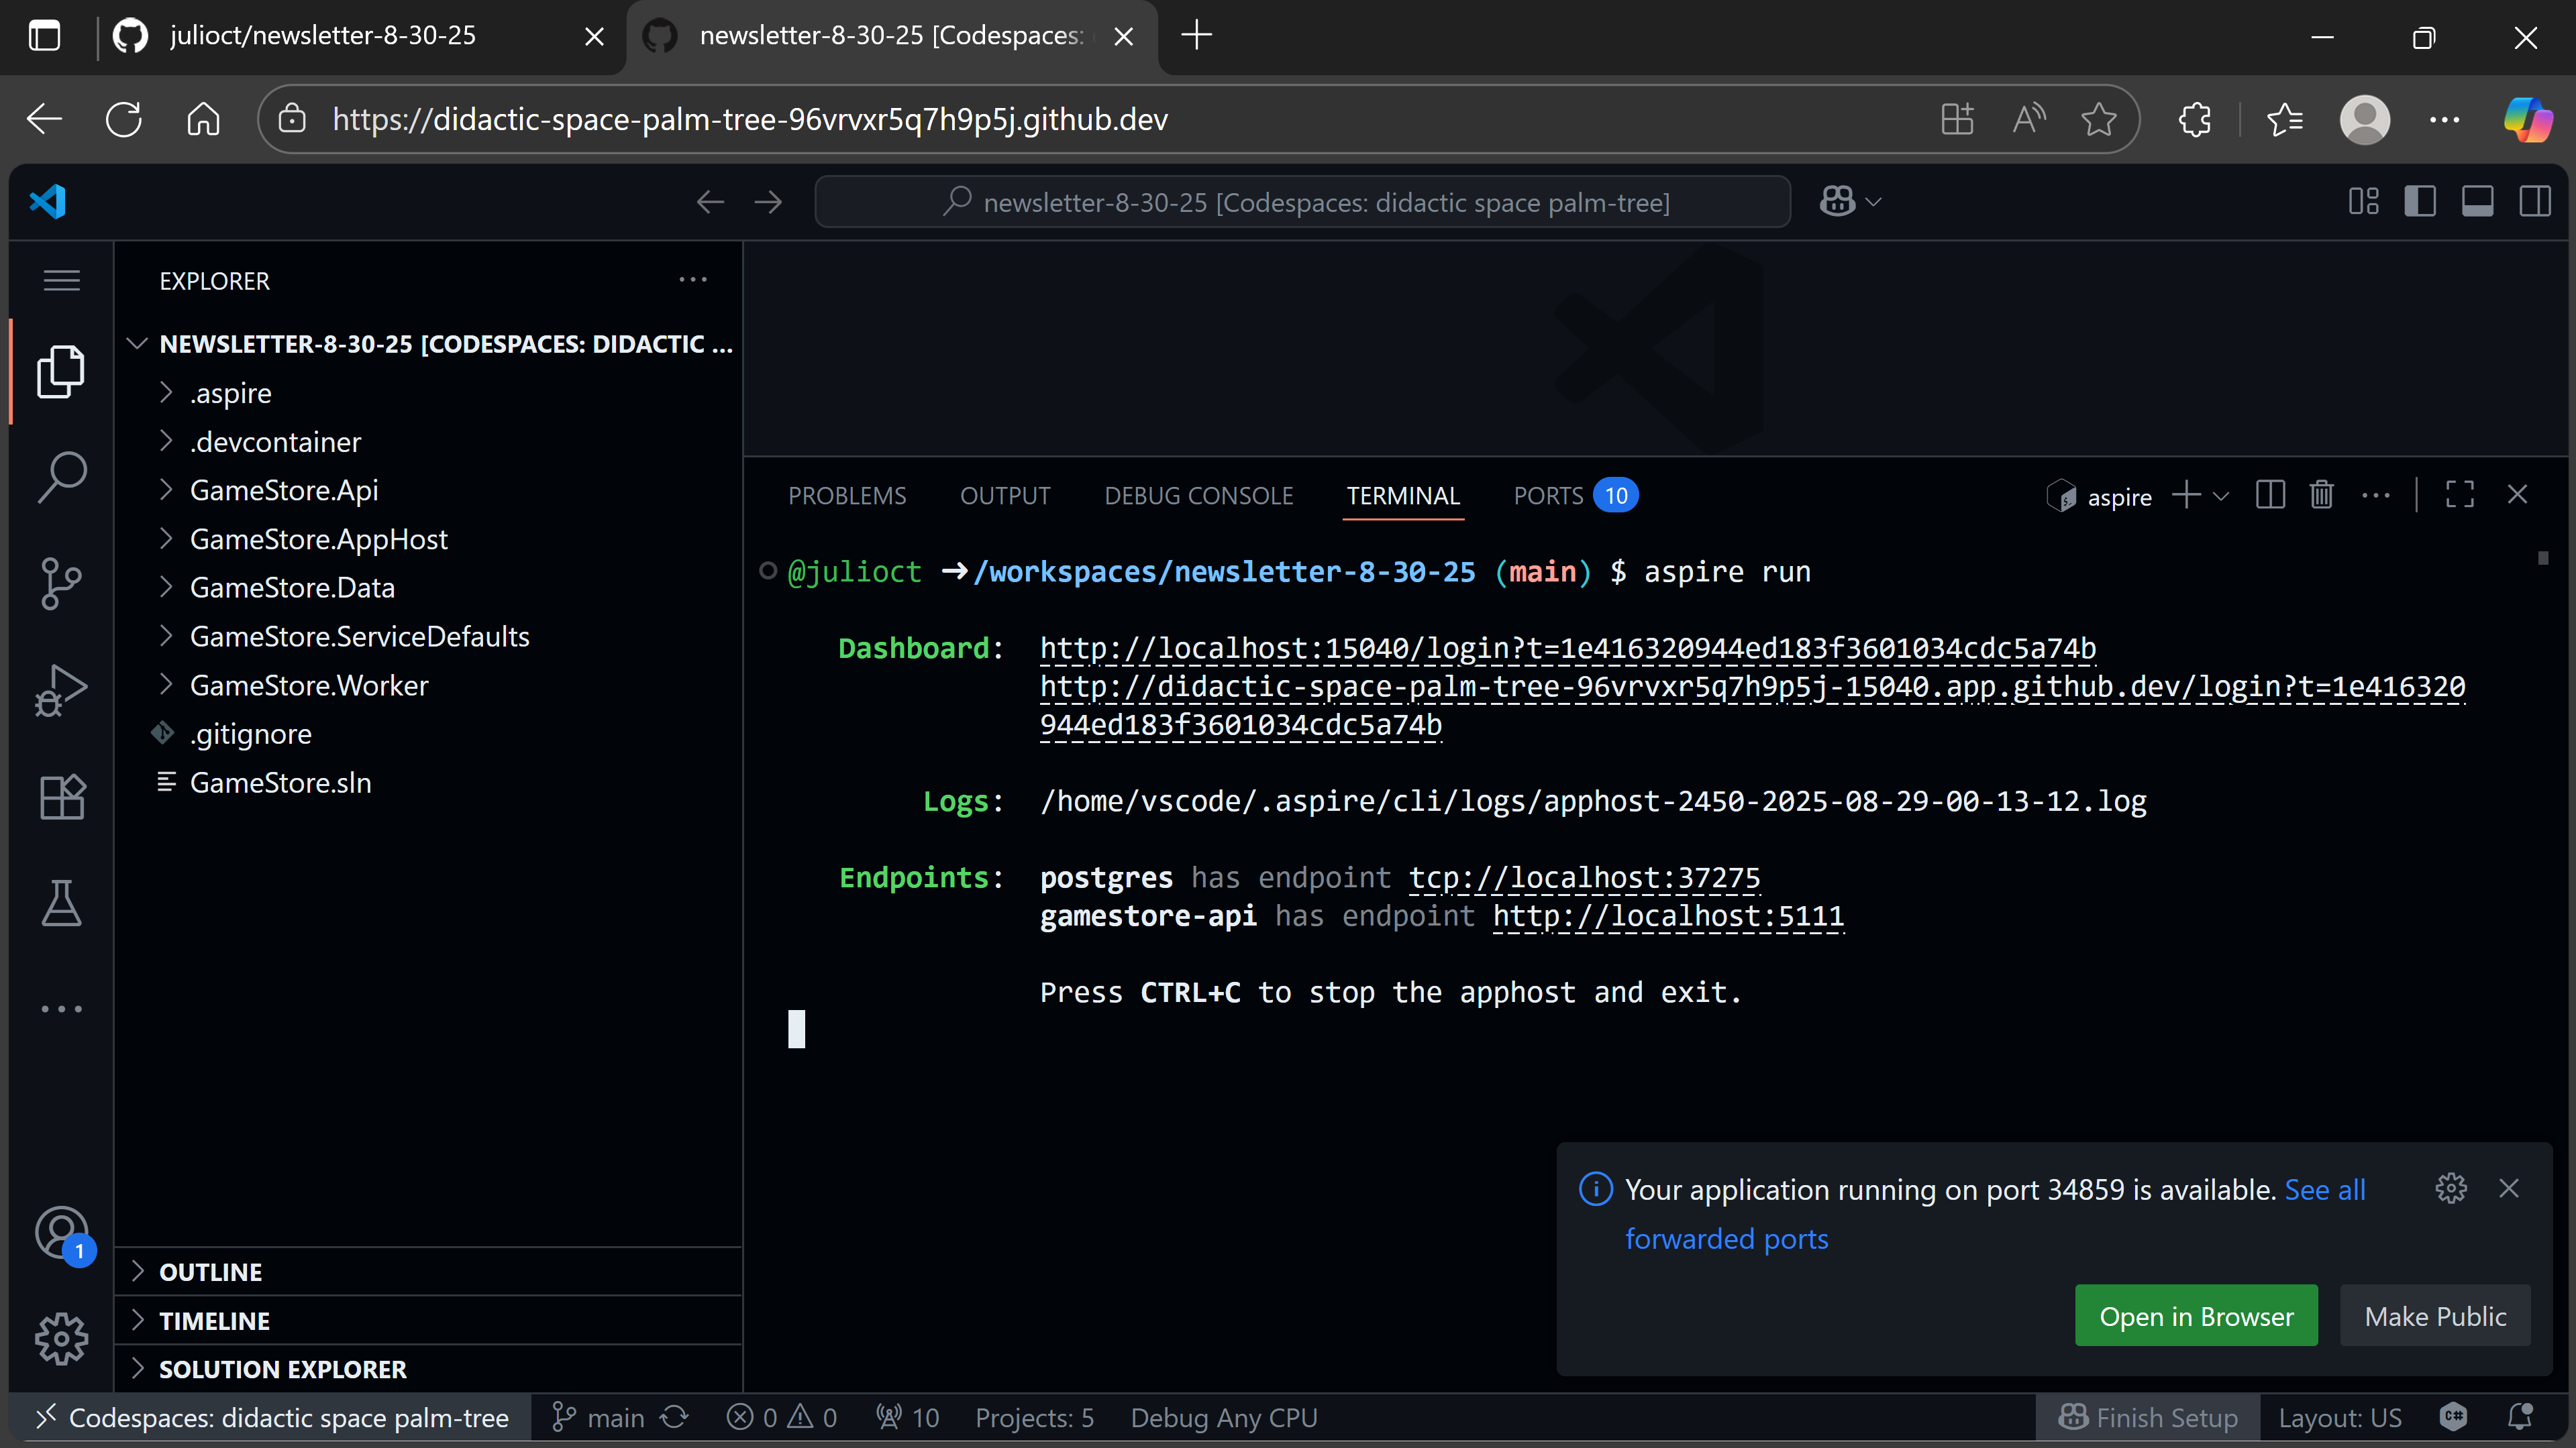
Task: Click Codespaces remote indicator in status bar
Action: [x=271, y=1417]
